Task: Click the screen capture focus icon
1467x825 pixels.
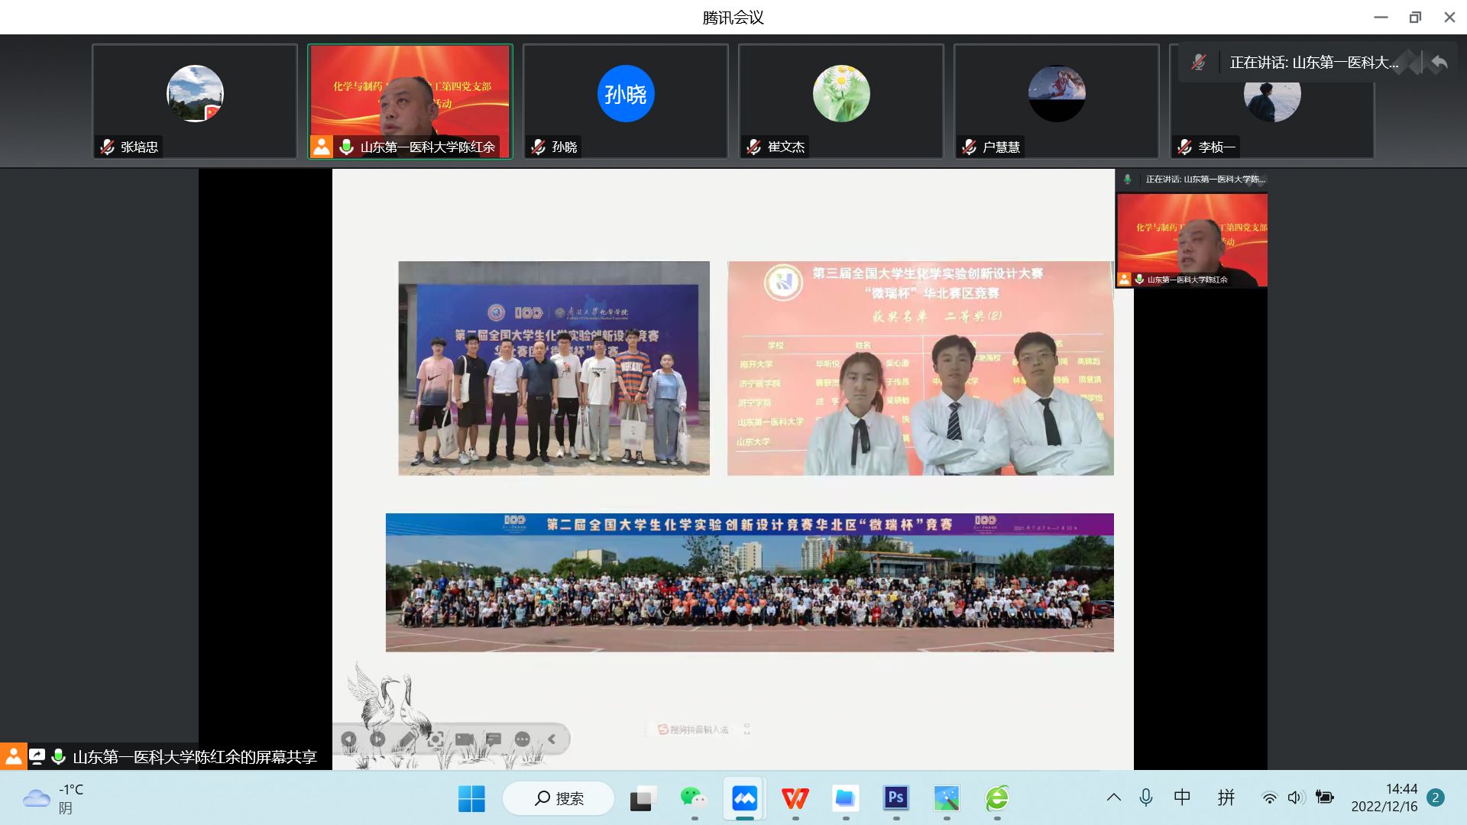Action: click(x=436, y=739)
